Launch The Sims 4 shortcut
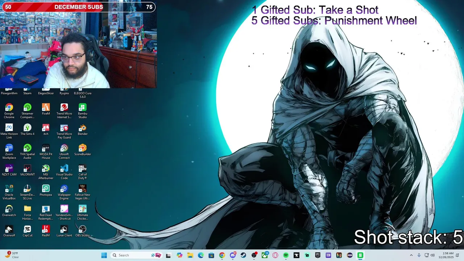This screenshot has width=464, height=261. 27,129
